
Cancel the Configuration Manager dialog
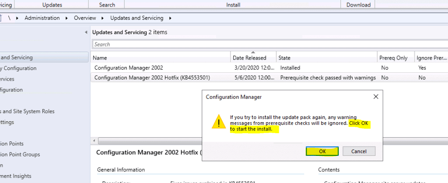[359, 151]
